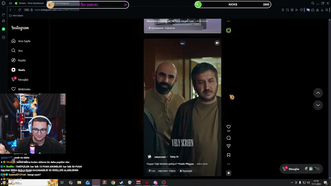Reload the Instagram page

pos(20,10)
